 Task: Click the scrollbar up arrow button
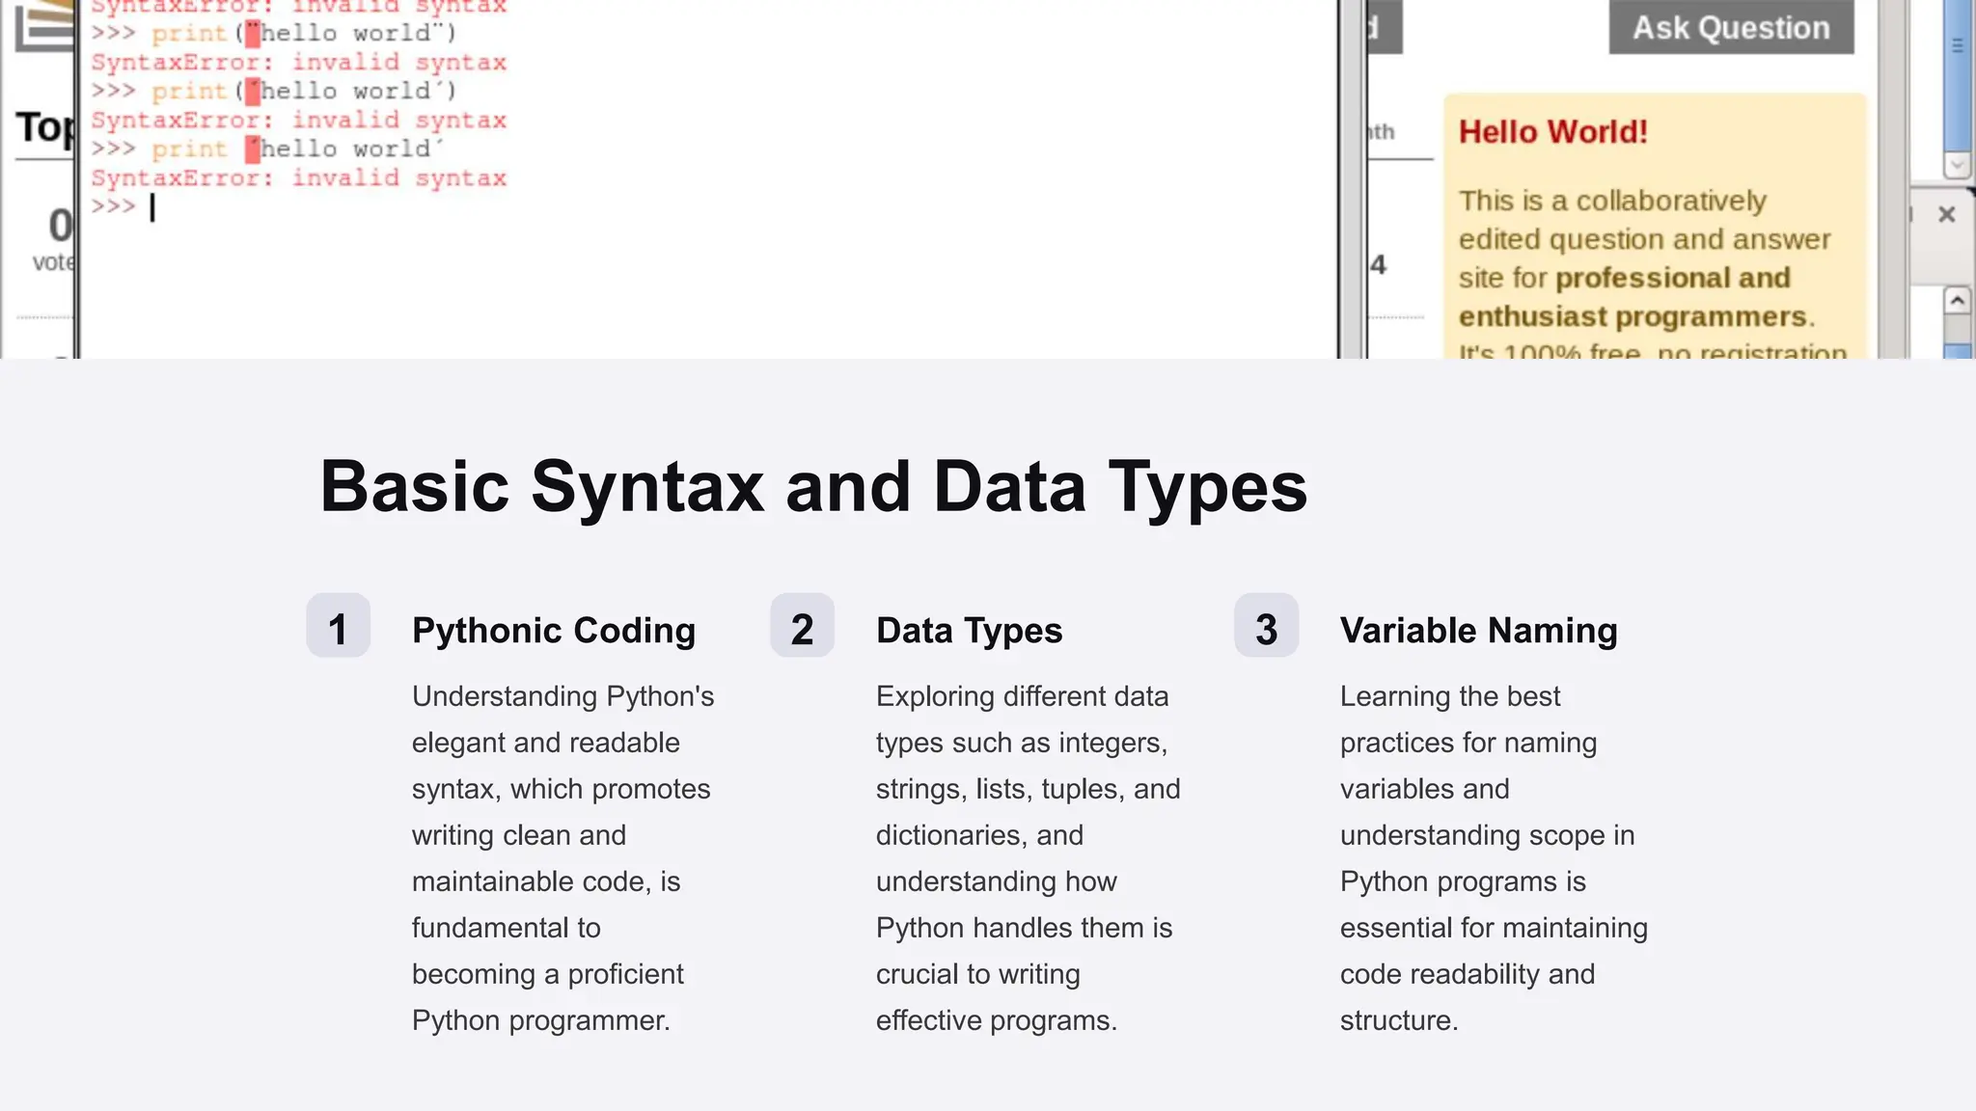click(1957, 301)
